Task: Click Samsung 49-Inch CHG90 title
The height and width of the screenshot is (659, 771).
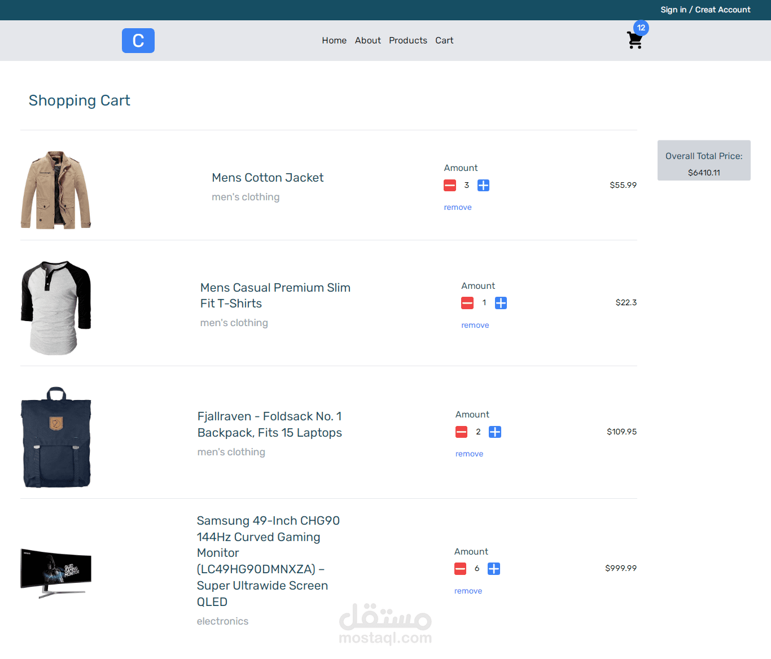Action: pos(268,561)
